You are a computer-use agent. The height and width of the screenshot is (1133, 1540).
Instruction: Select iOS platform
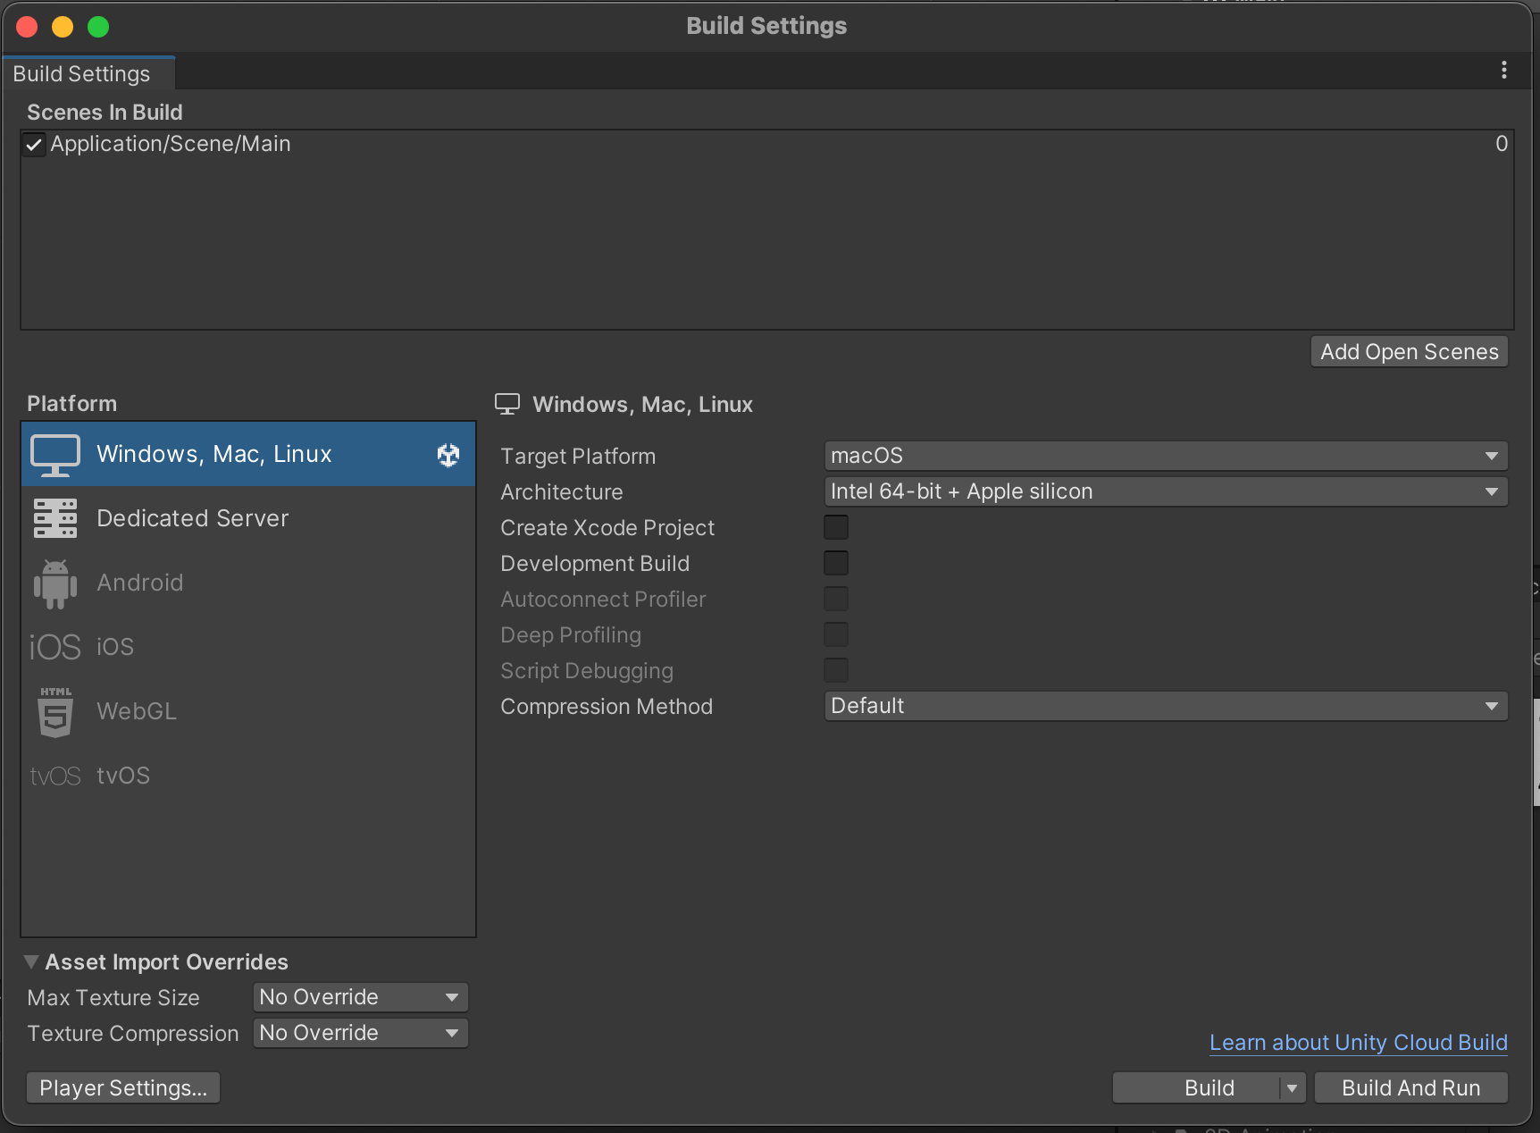(248, 647)
